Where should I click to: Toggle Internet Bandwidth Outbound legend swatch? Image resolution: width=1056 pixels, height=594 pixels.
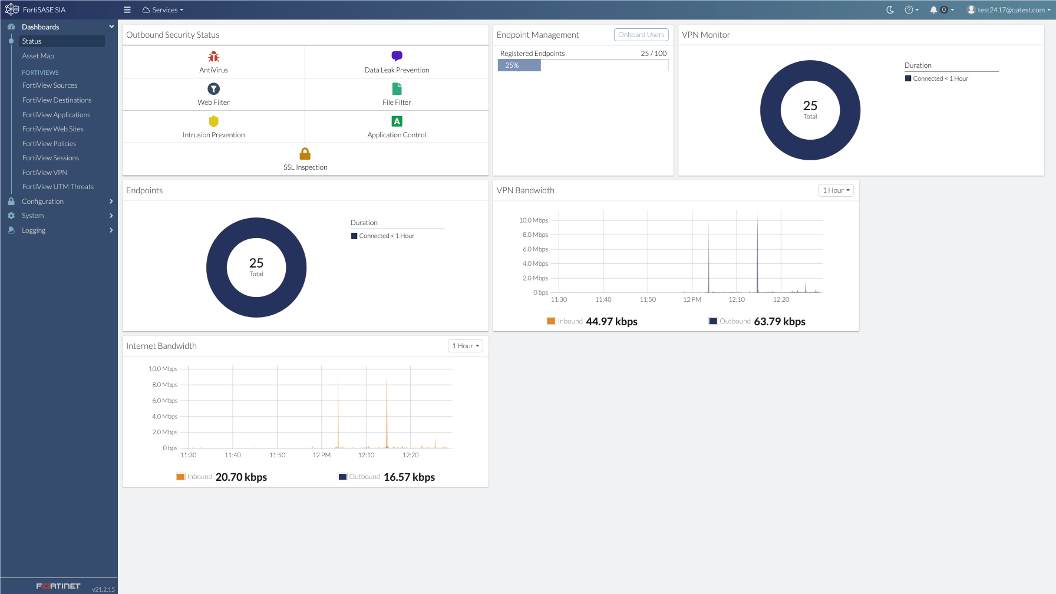tap(342, 477)
